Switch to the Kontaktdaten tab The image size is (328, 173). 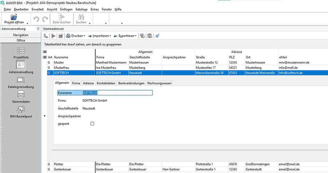tap(106, 83)
